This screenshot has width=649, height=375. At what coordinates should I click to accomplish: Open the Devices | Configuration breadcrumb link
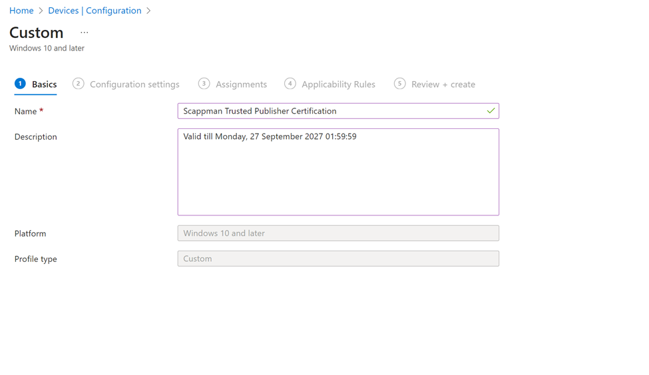click(95, 11)
